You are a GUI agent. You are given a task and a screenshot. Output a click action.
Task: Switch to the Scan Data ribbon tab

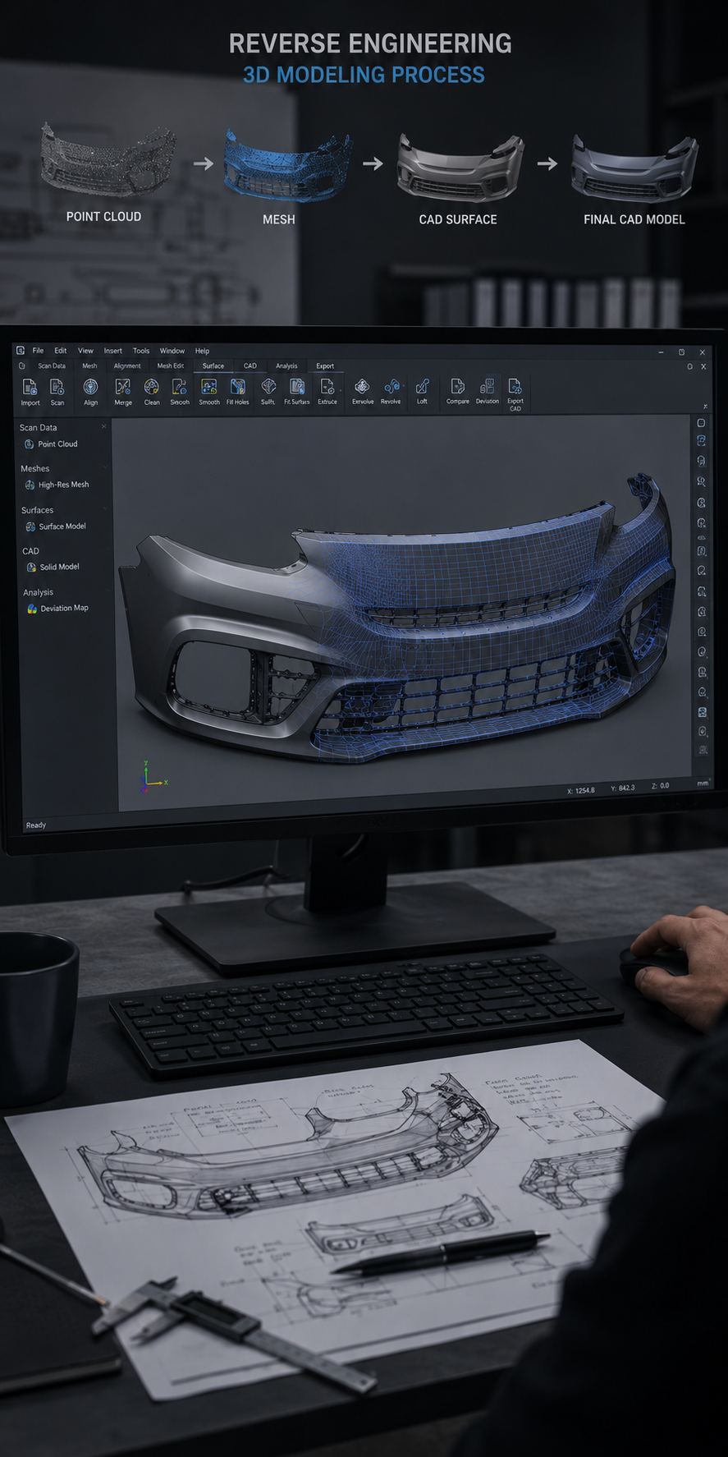[52, 366]
